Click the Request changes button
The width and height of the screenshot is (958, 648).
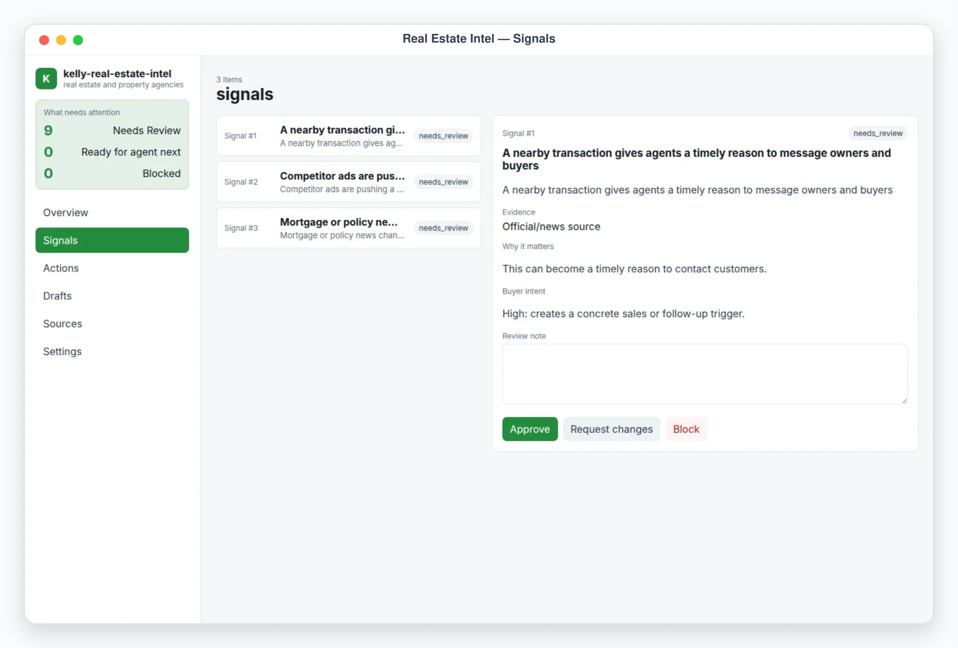click(611, 429)
